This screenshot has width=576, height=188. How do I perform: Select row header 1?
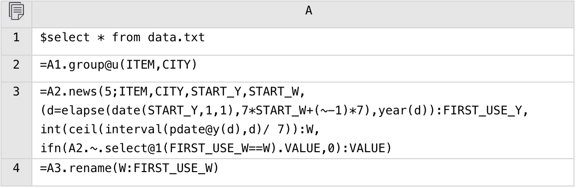16,42
